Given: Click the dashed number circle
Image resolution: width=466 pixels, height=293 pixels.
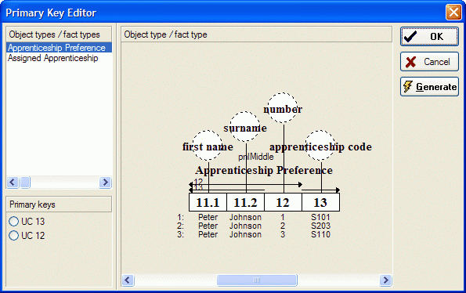Looking at the screenshot, I should point(283,107).
